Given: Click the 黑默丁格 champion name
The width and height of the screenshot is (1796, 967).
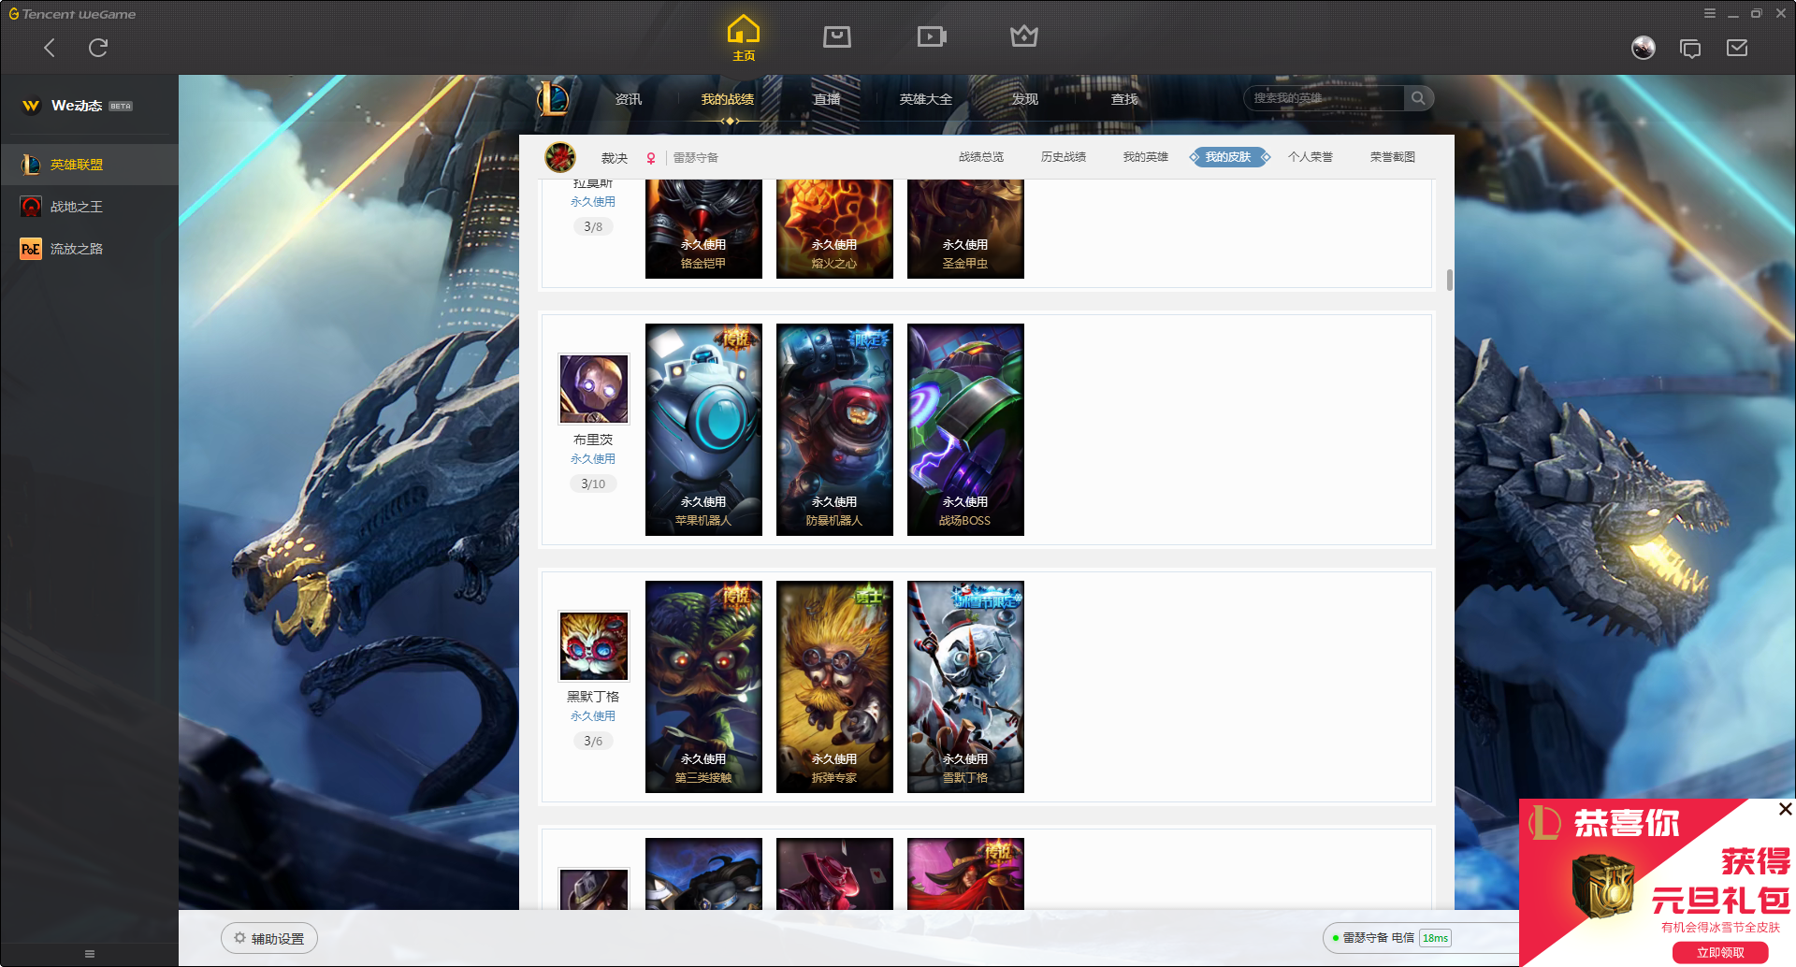Looking at the screenshot, I should (593, 697).
